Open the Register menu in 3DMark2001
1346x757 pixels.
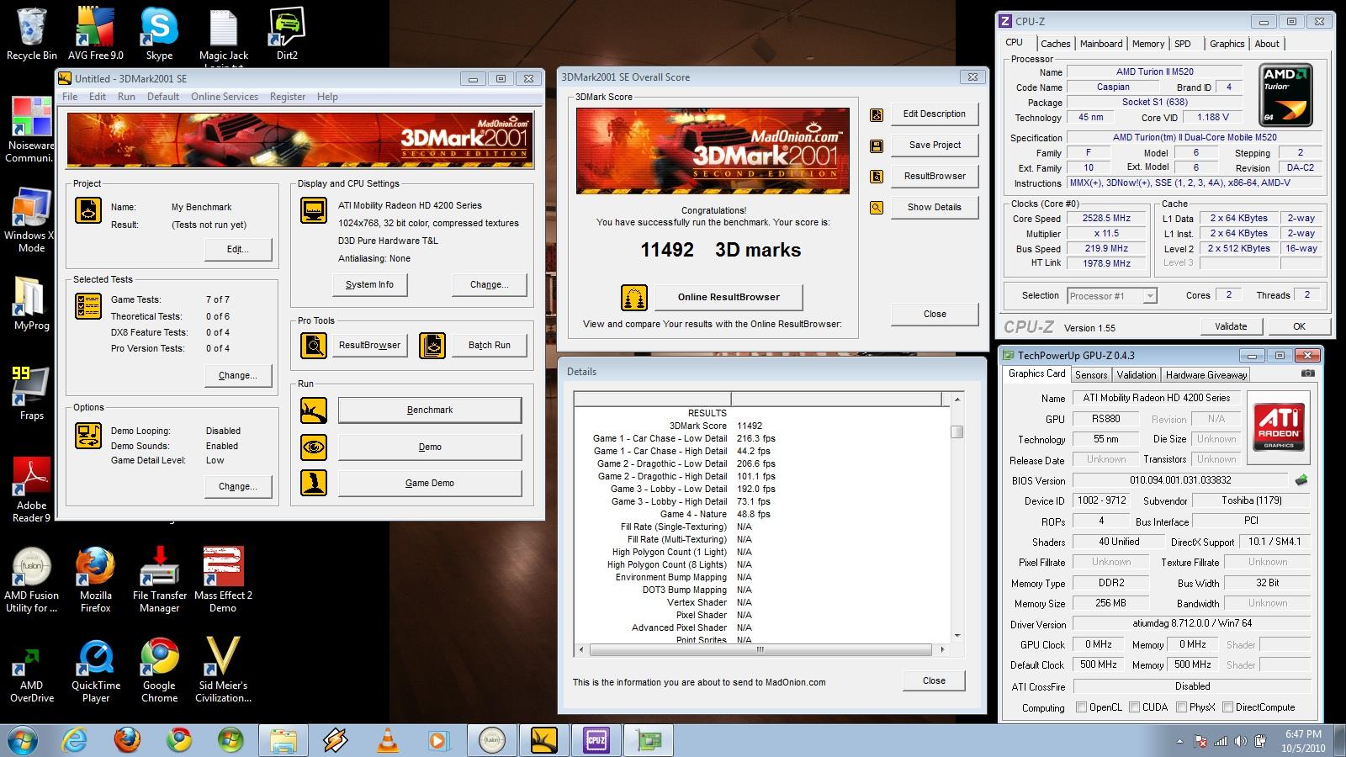(x=288, y=97)
